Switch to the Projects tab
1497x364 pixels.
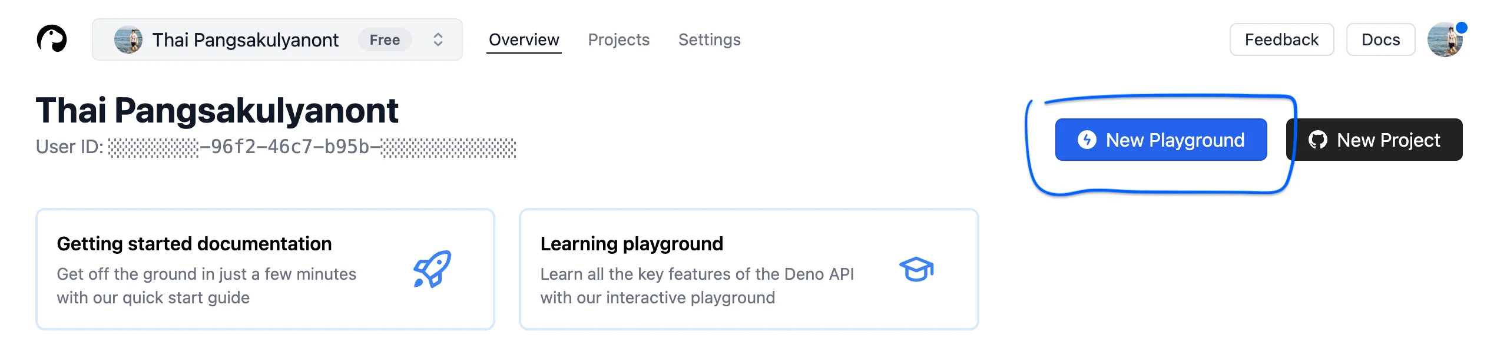(618, 39)
